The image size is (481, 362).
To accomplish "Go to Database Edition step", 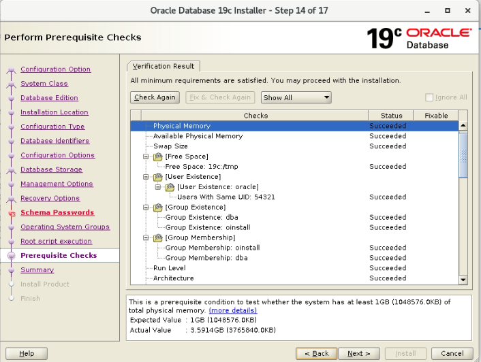I will point(49,98).
